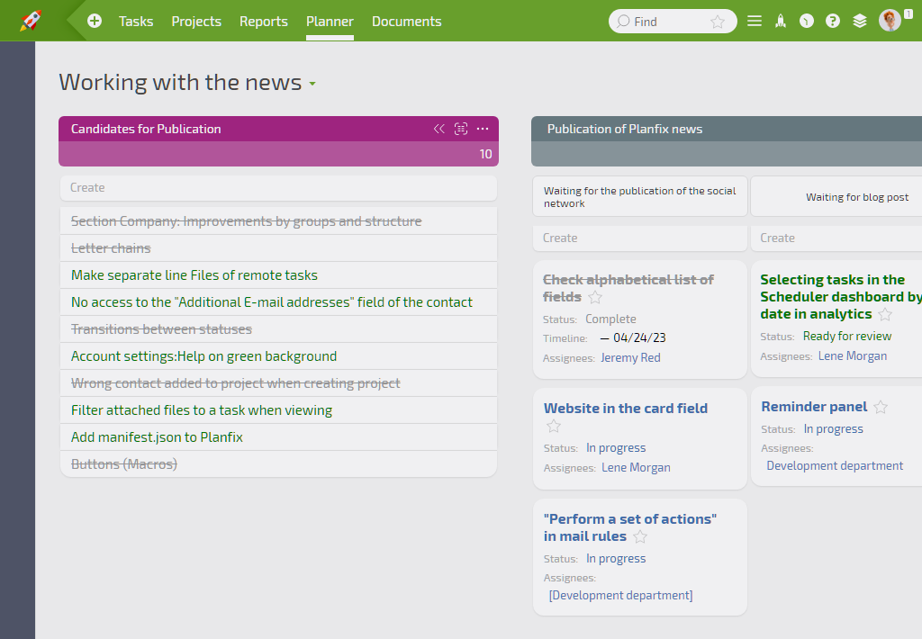Screen dimensions: 922x639
Task: Click the 'Candidates for Publication' list header
Action: pyautogui.click(x=146, y=129)
